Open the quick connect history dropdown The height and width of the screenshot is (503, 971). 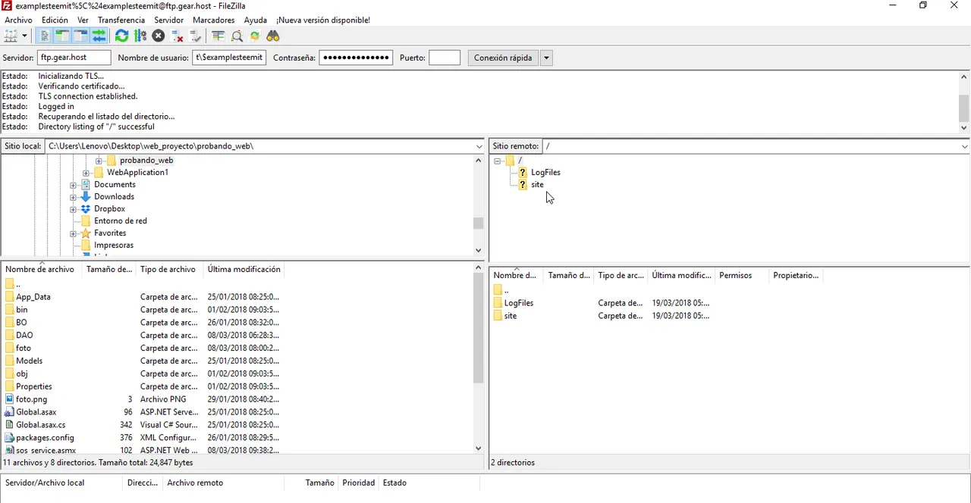pos(546,58)
